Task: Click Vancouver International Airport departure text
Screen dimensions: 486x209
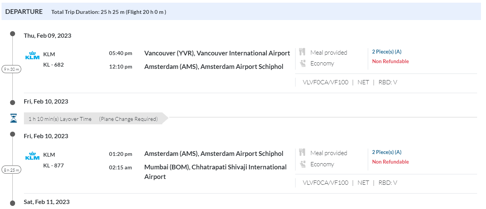Action: tap(217, 53)
